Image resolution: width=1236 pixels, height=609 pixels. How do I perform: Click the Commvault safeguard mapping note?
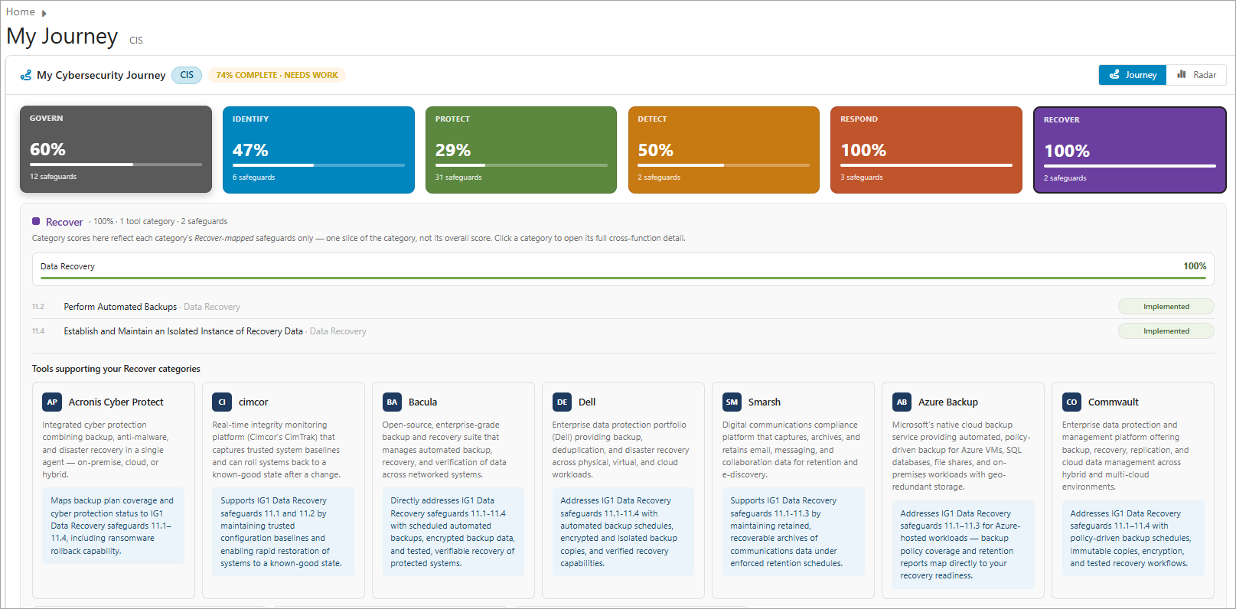tap(1133, 539)
